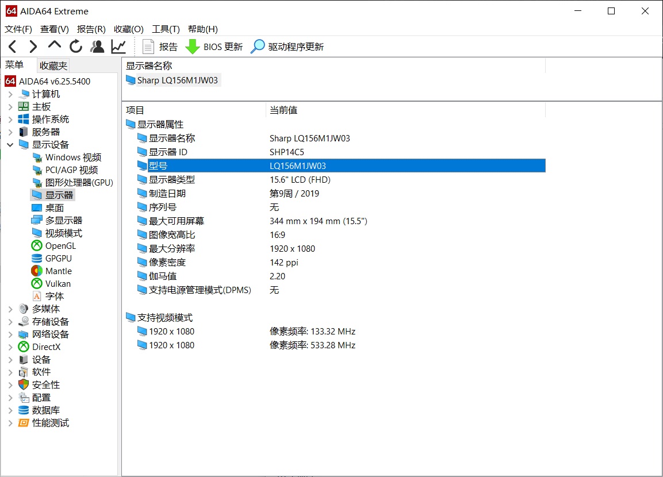Click the 计算机 computer icon

[x=25, y=94]
